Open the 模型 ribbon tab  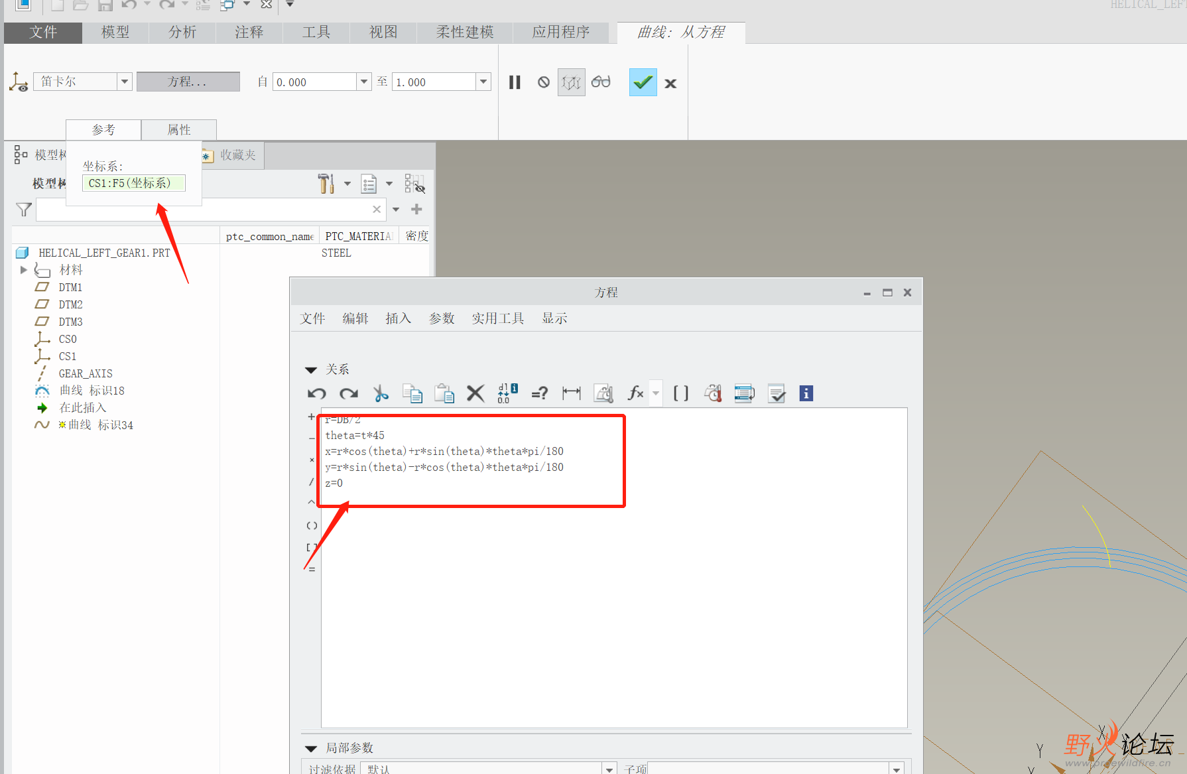click(115, 32)
